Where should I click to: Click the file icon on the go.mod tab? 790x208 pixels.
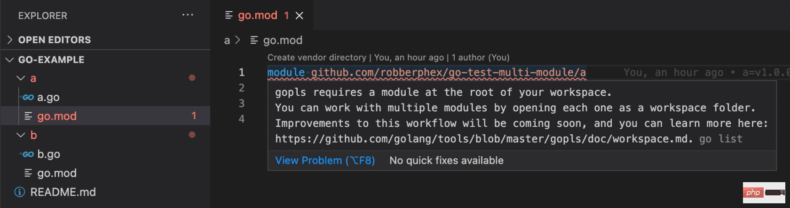229,15
